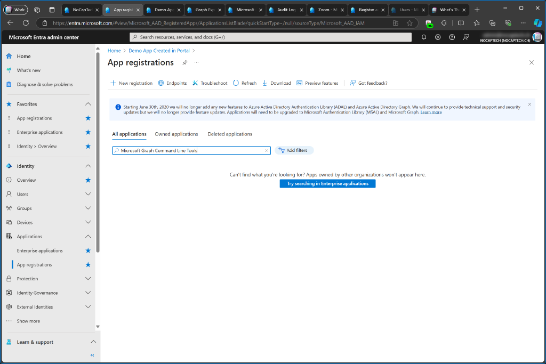The width and height of the screenshot is (546, 364).
Task: Collapse the Applications section
Action: 89,236
